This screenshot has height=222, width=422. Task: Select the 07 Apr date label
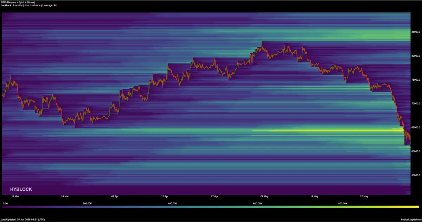pos(115,196)
